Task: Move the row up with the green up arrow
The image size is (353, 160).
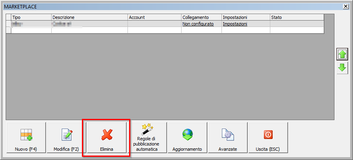Action: [x=343, y=54]
